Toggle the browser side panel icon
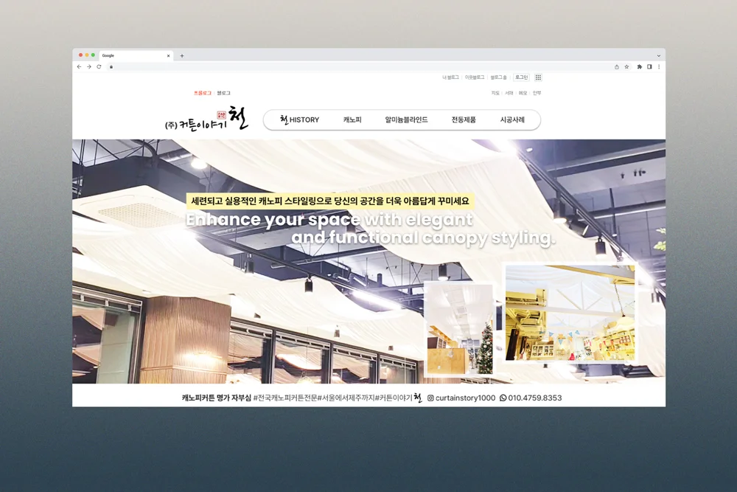737x492 pixels. pyautogui.click(x=649, y=67)
